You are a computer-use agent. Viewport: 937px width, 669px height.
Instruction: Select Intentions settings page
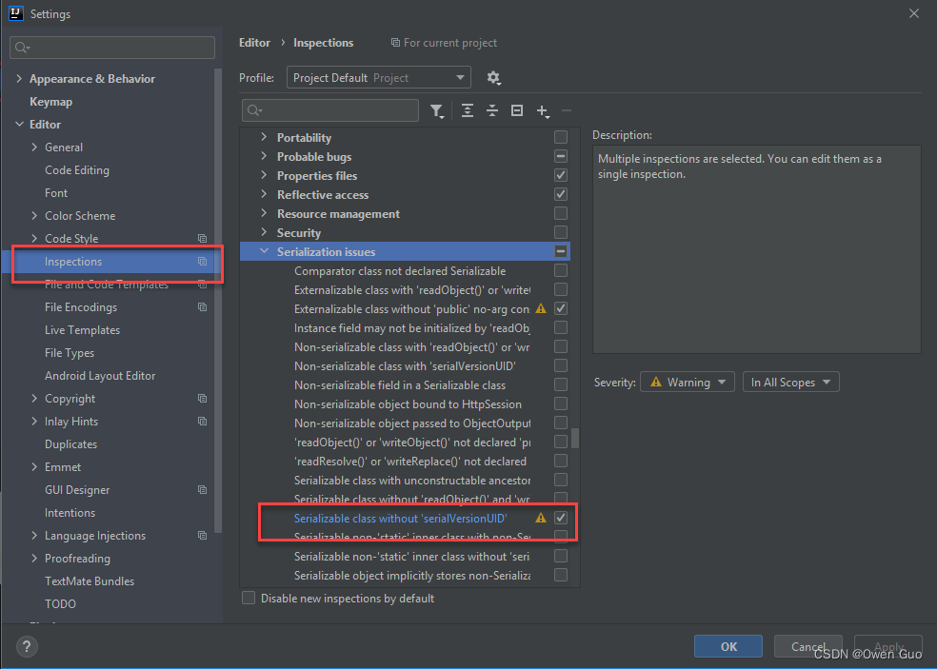[70, 513]
